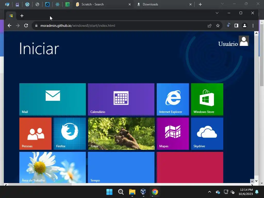Screen dimensions: 264x198
Task: Select the Windows logo tab
Action: click(x=11, y=16)
